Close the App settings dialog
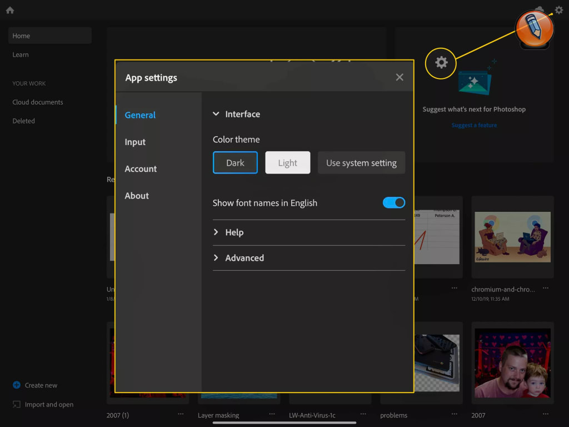 tap(400, 77)
